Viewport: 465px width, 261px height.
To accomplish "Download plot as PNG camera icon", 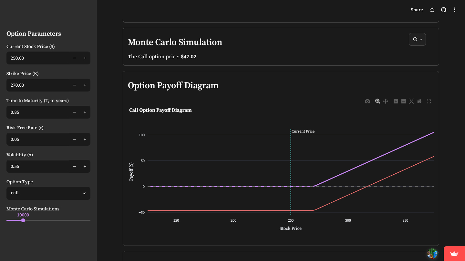I will (x=367, y=101).
